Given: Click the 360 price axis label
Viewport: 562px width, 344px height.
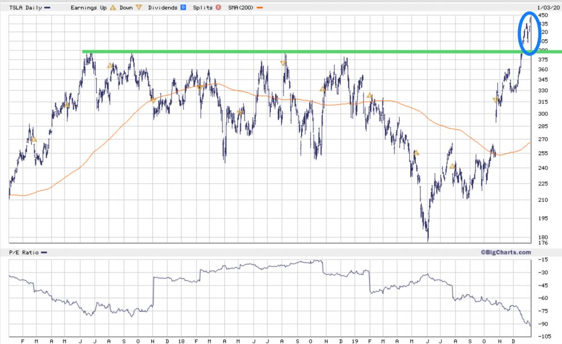Looking at the screenshot, I should click(x=543, y=69).
